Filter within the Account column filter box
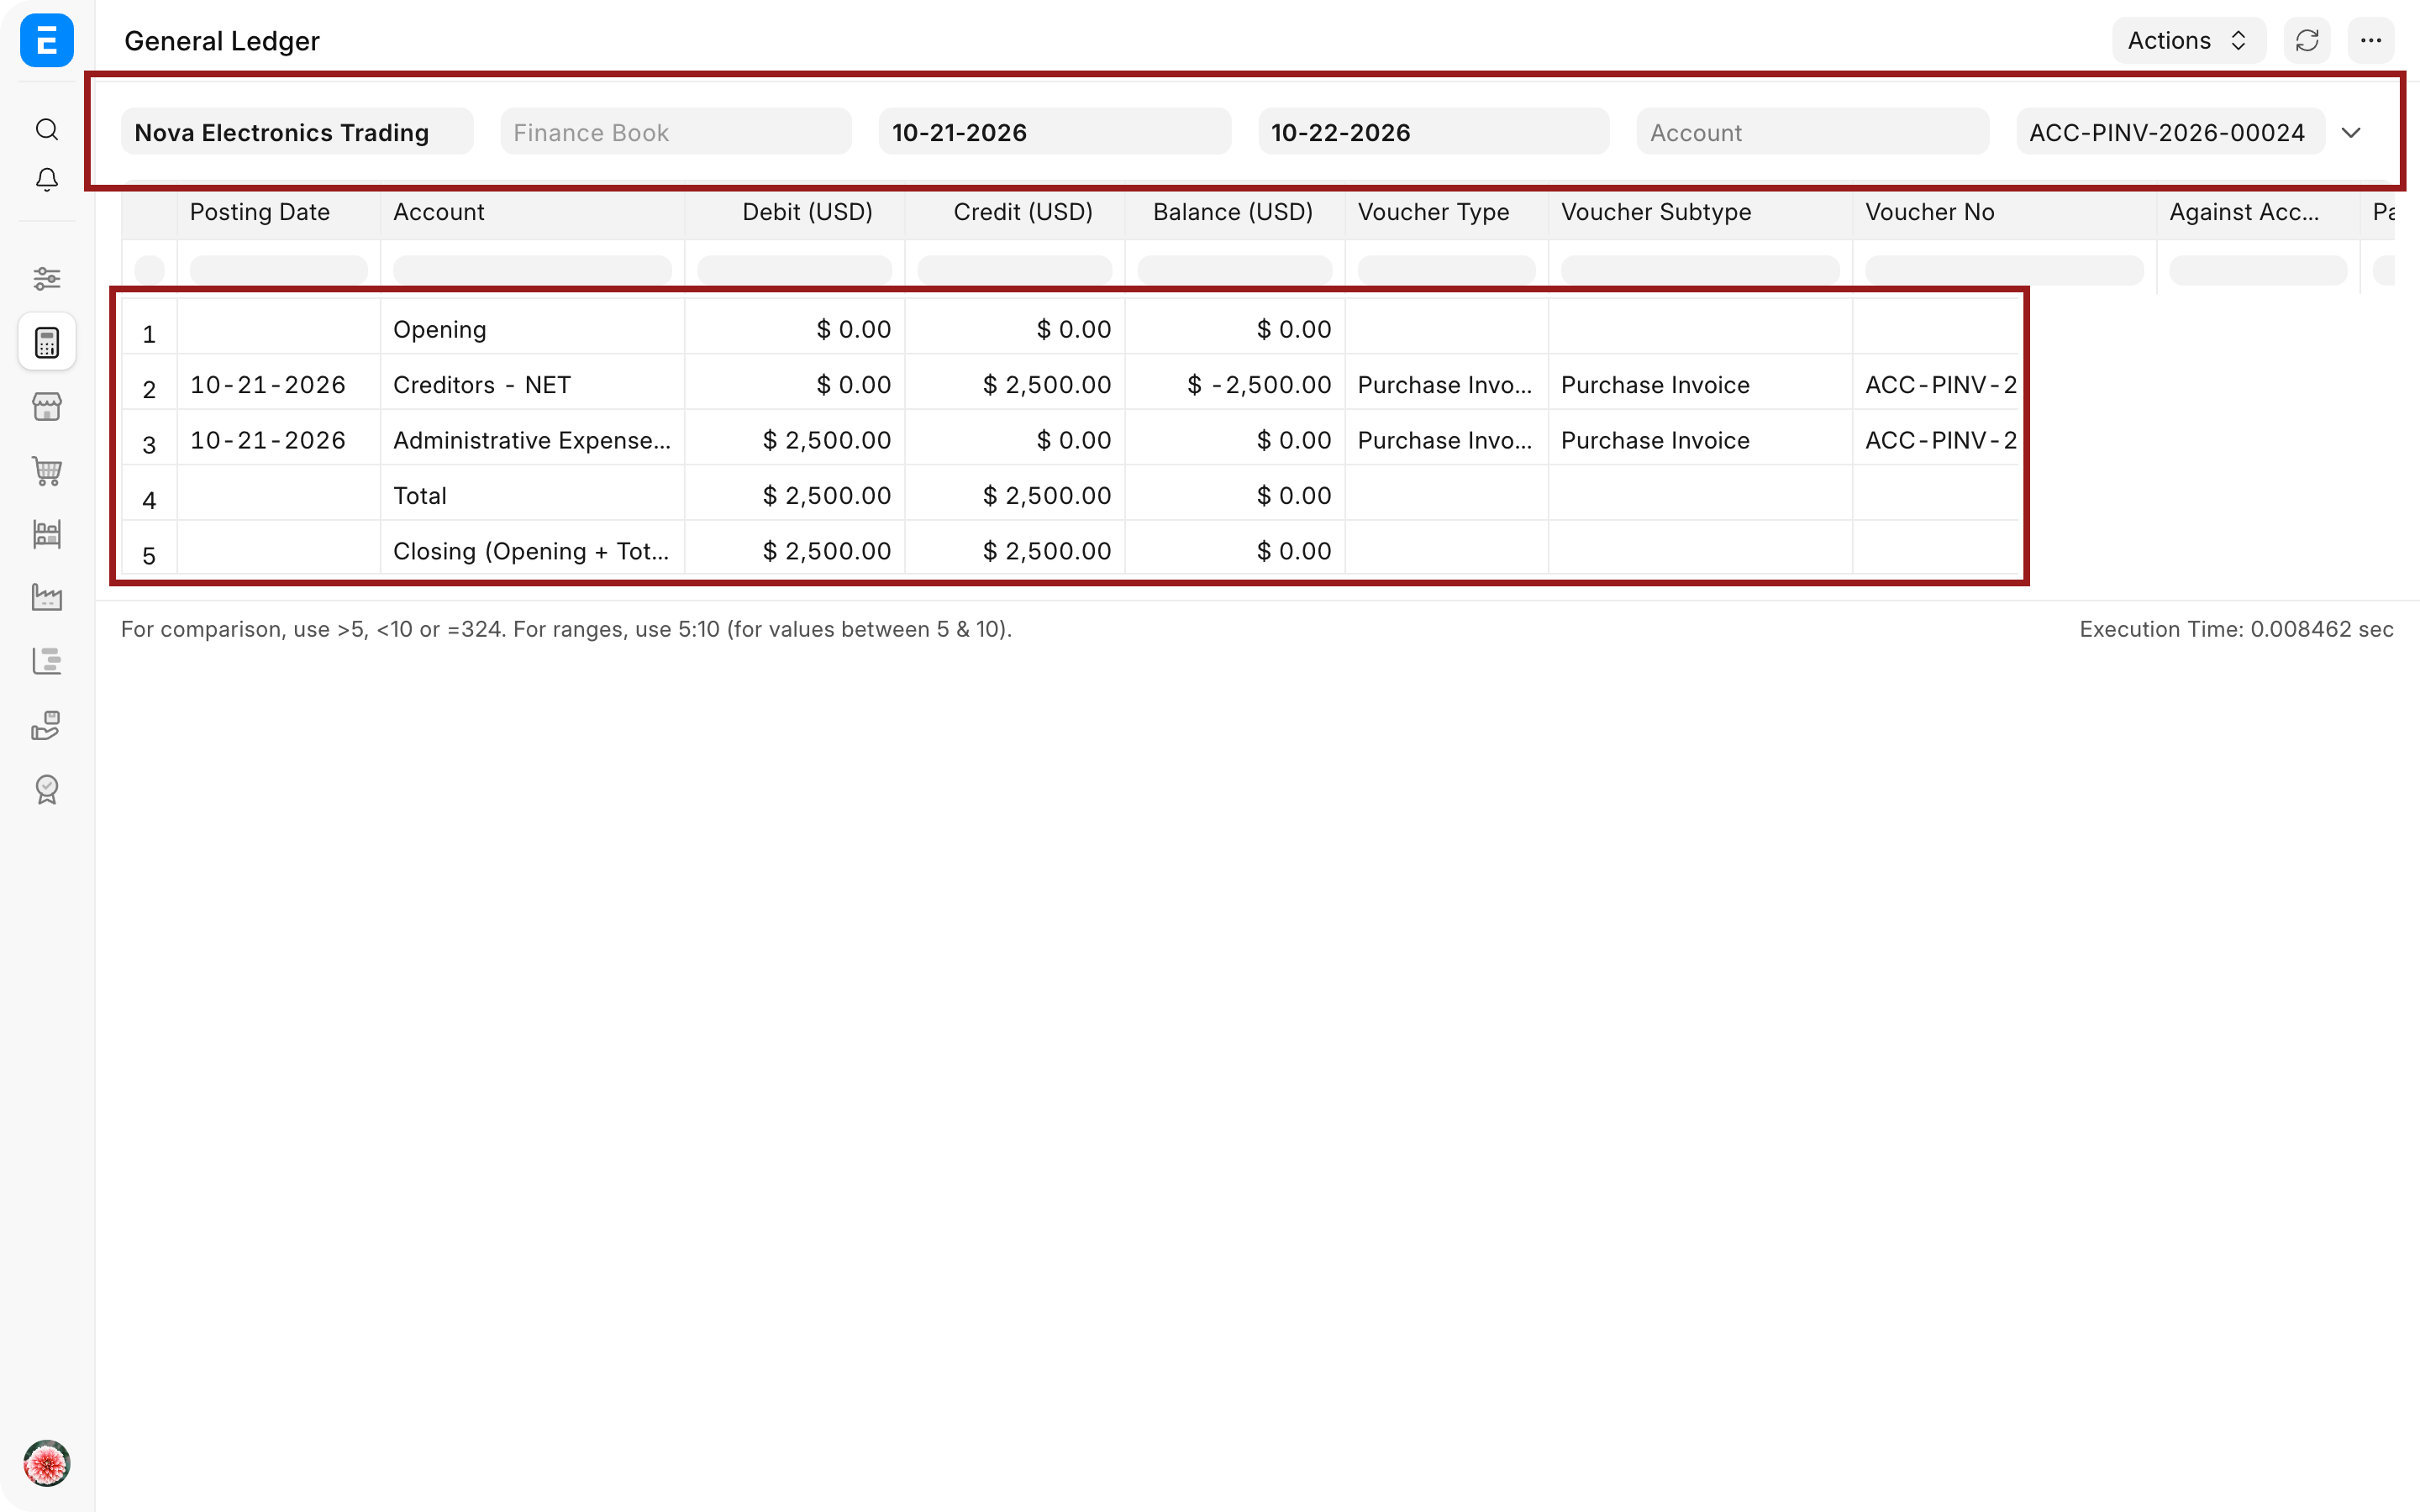This screenshot has height=1512, width=2420. point(532,269)
